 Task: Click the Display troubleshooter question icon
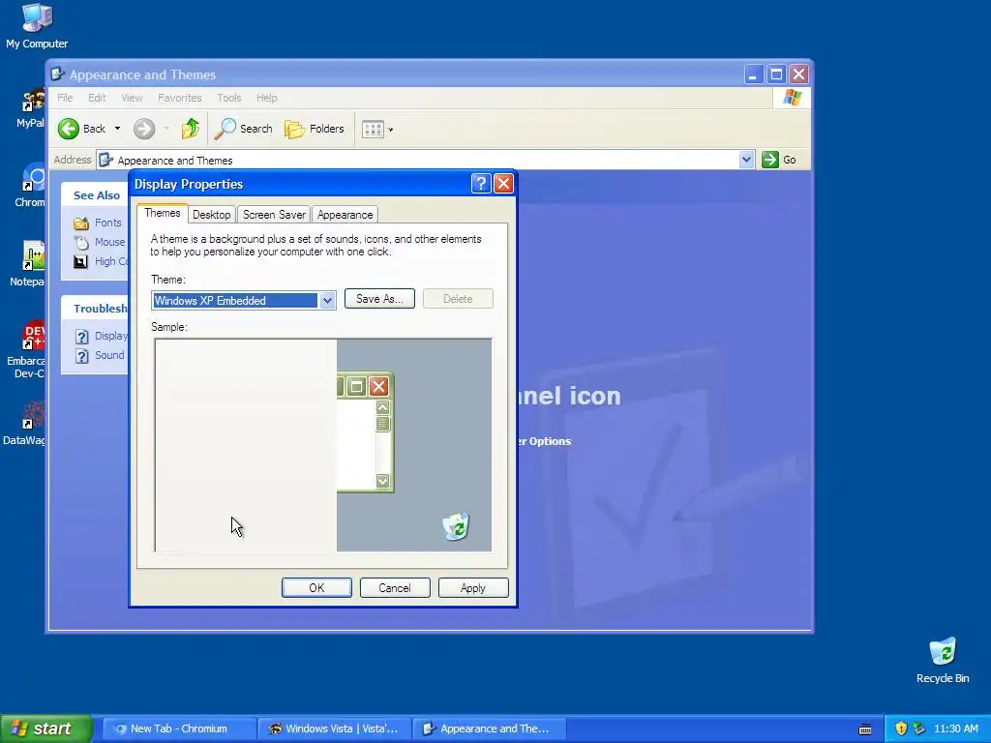tap(81, 337)
